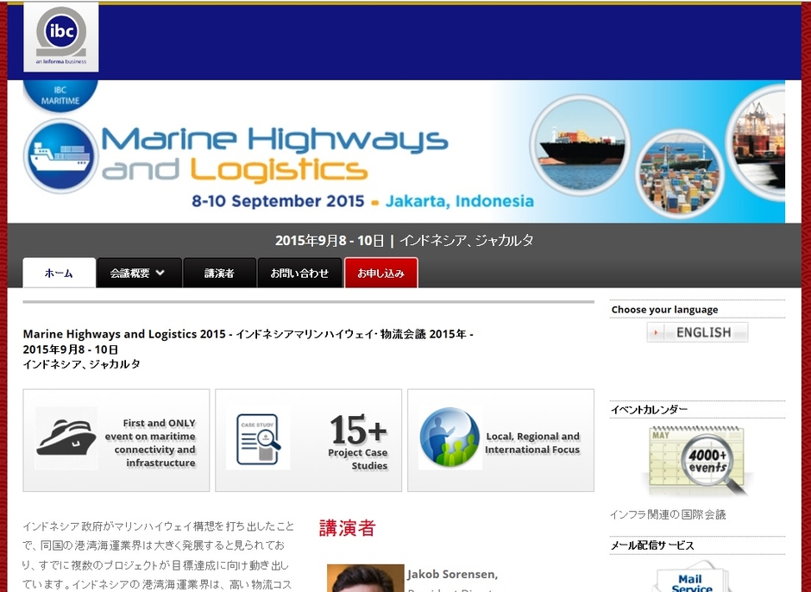
Task: Switch to the ホーム tab
Action: pyautogui.click(x=59, y=273)
